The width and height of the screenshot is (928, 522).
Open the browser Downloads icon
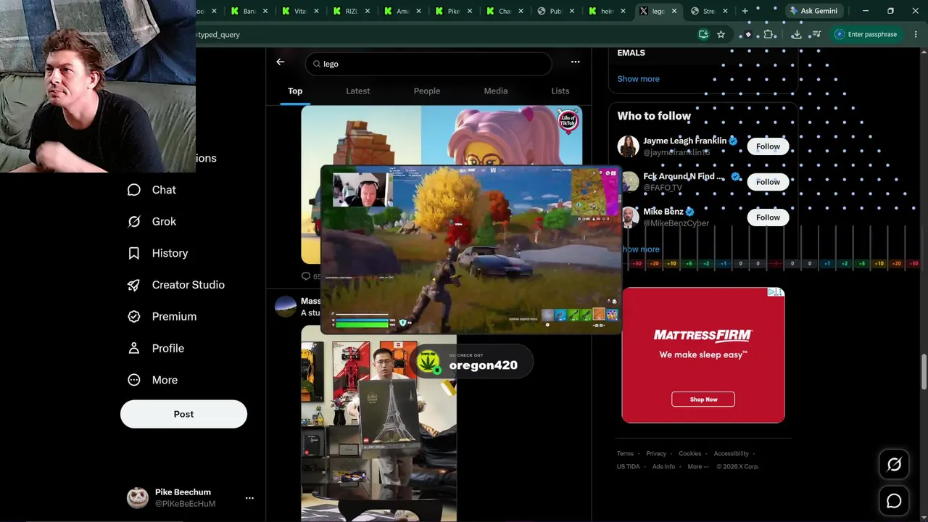[796, 34]
